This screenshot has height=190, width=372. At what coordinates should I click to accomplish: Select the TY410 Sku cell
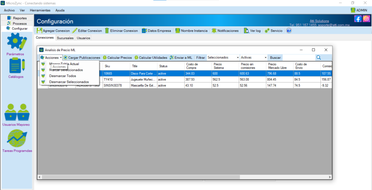[116, 80]
